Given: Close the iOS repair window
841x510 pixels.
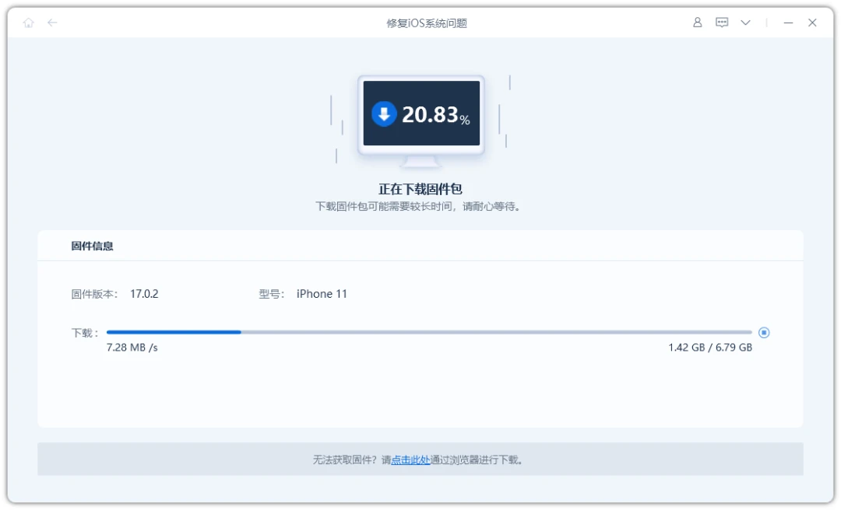Looking at the screenshot, I should (812, 23).
